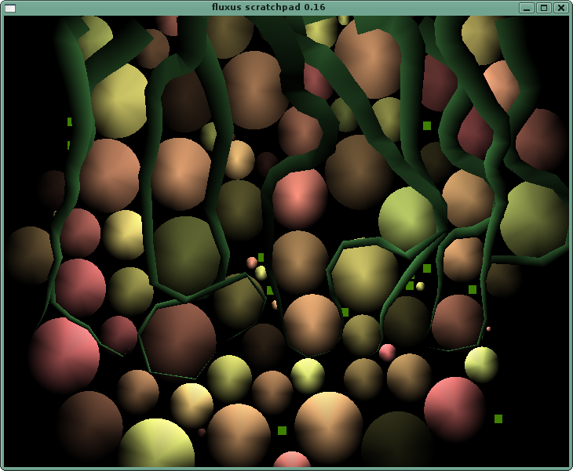573x471 pixels.
Task: Open the window menu icon in title bar
Action: pos(10,8)
